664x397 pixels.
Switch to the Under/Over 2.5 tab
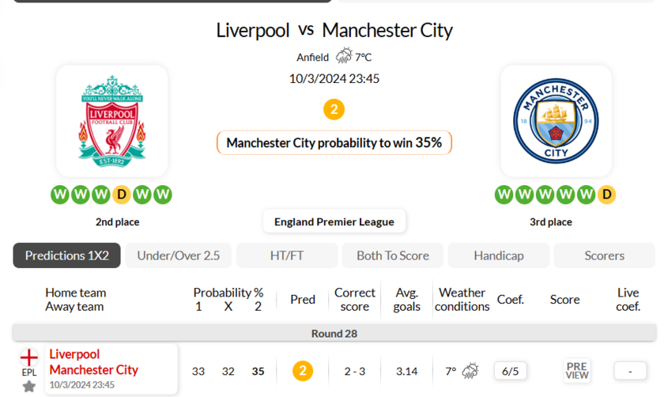pyautogui.click(x=179, y=255)
